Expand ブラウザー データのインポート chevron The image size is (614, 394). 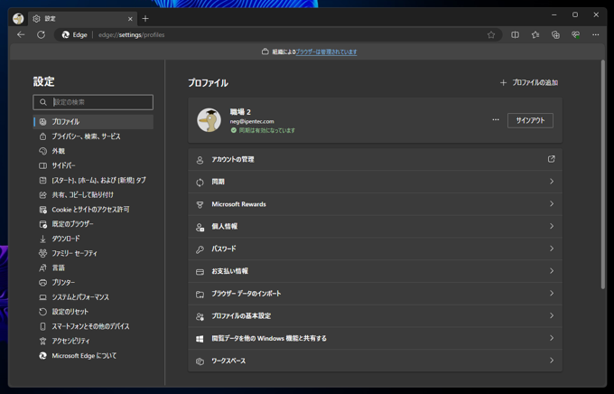coord(552,294)
